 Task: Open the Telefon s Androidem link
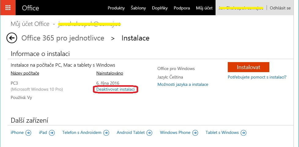point(82,133)
